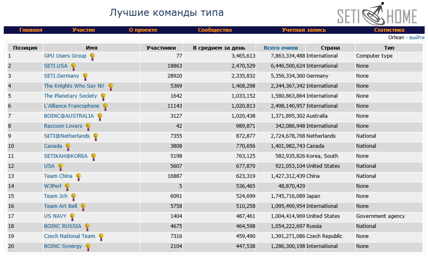
Task: Click the medal icon beside W3Perl
Action: [67, 187]
